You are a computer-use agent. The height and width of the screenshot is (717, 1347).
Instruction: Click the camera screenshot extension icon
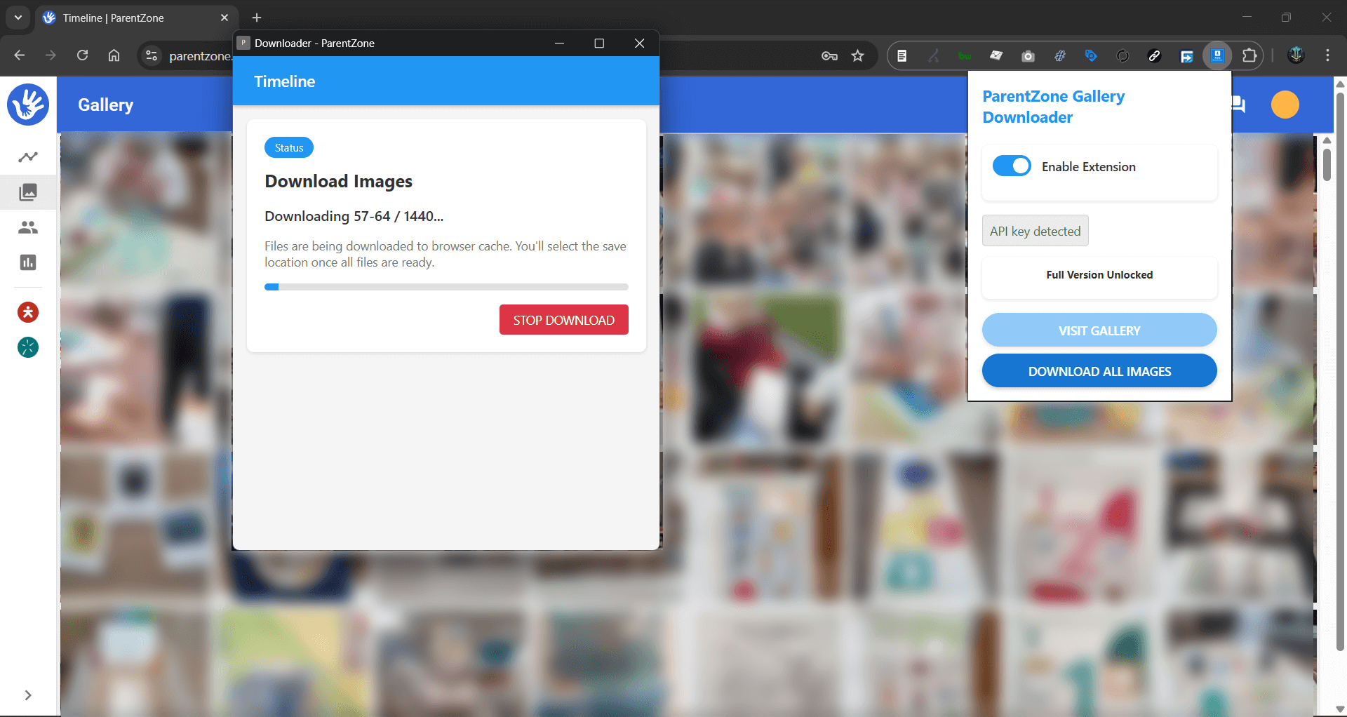(x=1028, y=56)
